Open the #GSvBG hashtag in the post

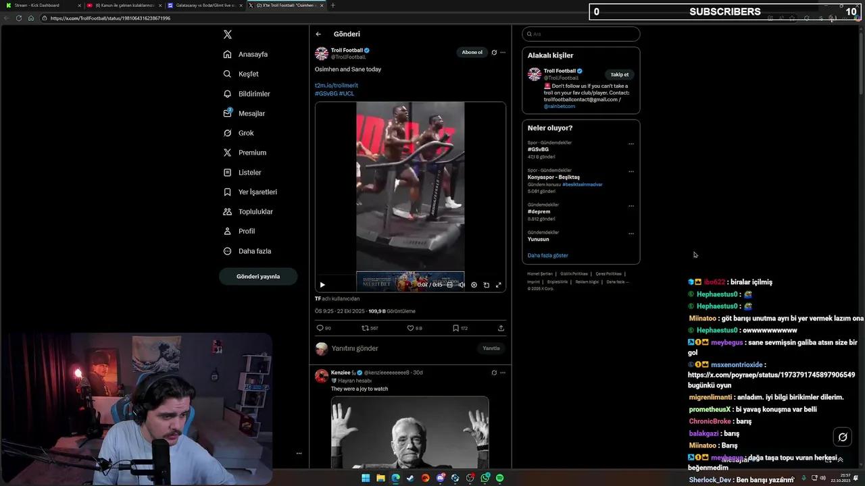(326, 93)
